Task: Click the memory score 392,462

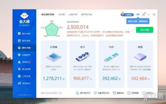Action: (x=110, y=78)
